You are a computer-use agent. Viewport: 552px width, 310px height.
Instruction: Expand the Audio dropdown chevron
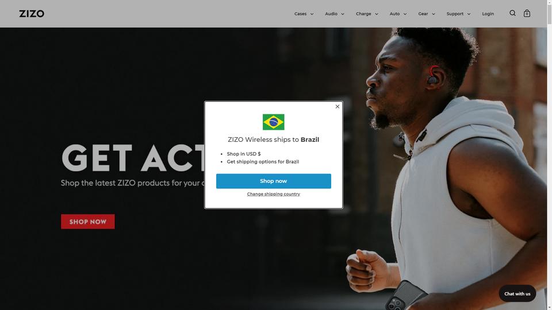(343, 14)
